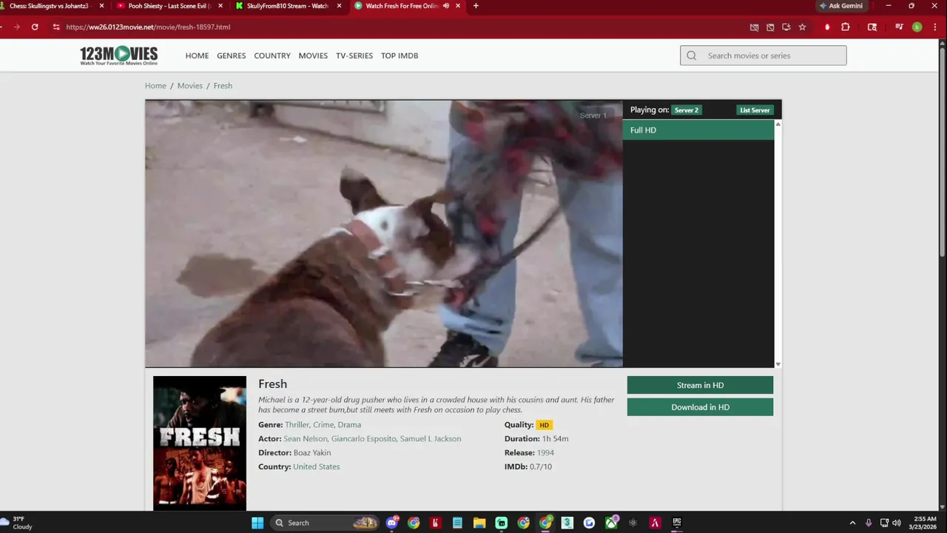Open the Chrome extensions puzzle icon
Image resolution: width=947 pixels, height=533 pixels.
[x=846, y=27]
